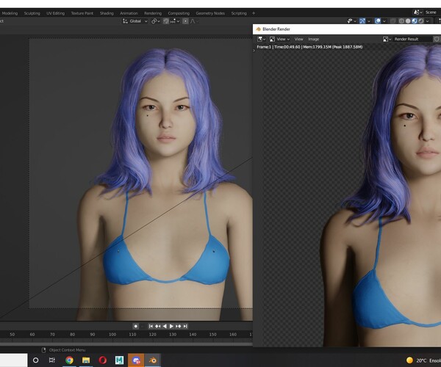Screen dimensions: 441x367
Task: Click the browse image icon beside Render Result
Action: click(387, 39)
